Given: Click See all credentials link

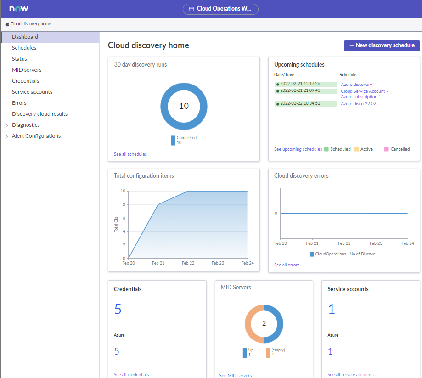Looking at the screenshot, I should pos(131,374).
